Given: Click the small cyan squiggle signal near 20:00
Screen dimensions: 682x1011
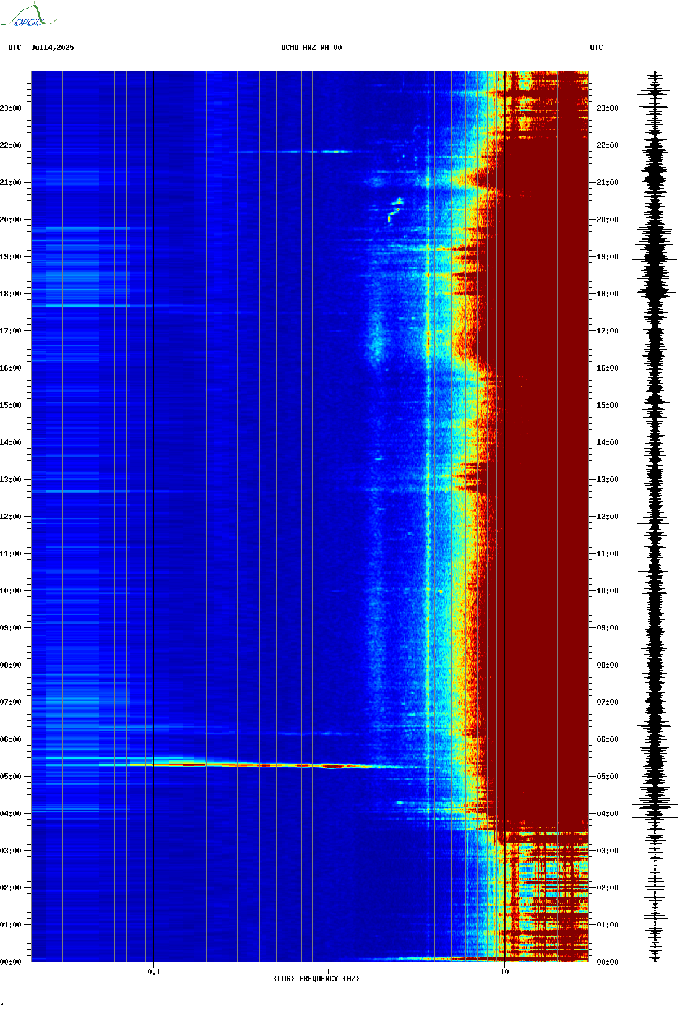Looking at the screenshot, I should (x=395, y=209).
